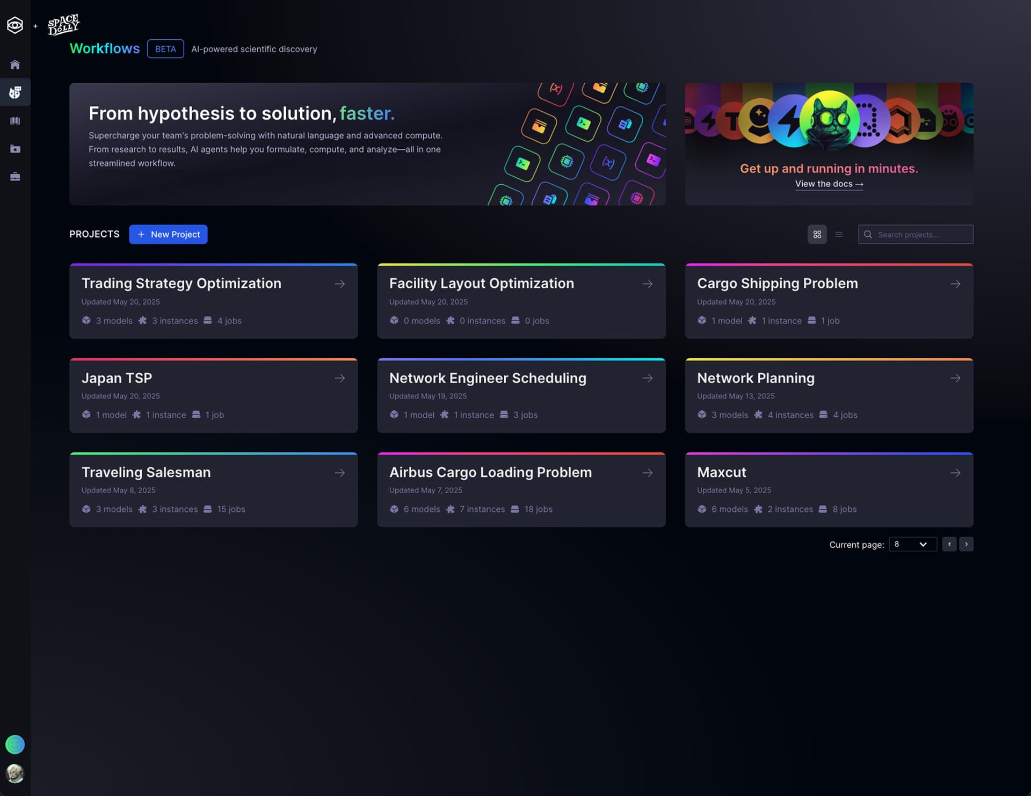Click the media folder icon in the sidebar
Viewport: 1031px width, 796px height.
[15, 148]
